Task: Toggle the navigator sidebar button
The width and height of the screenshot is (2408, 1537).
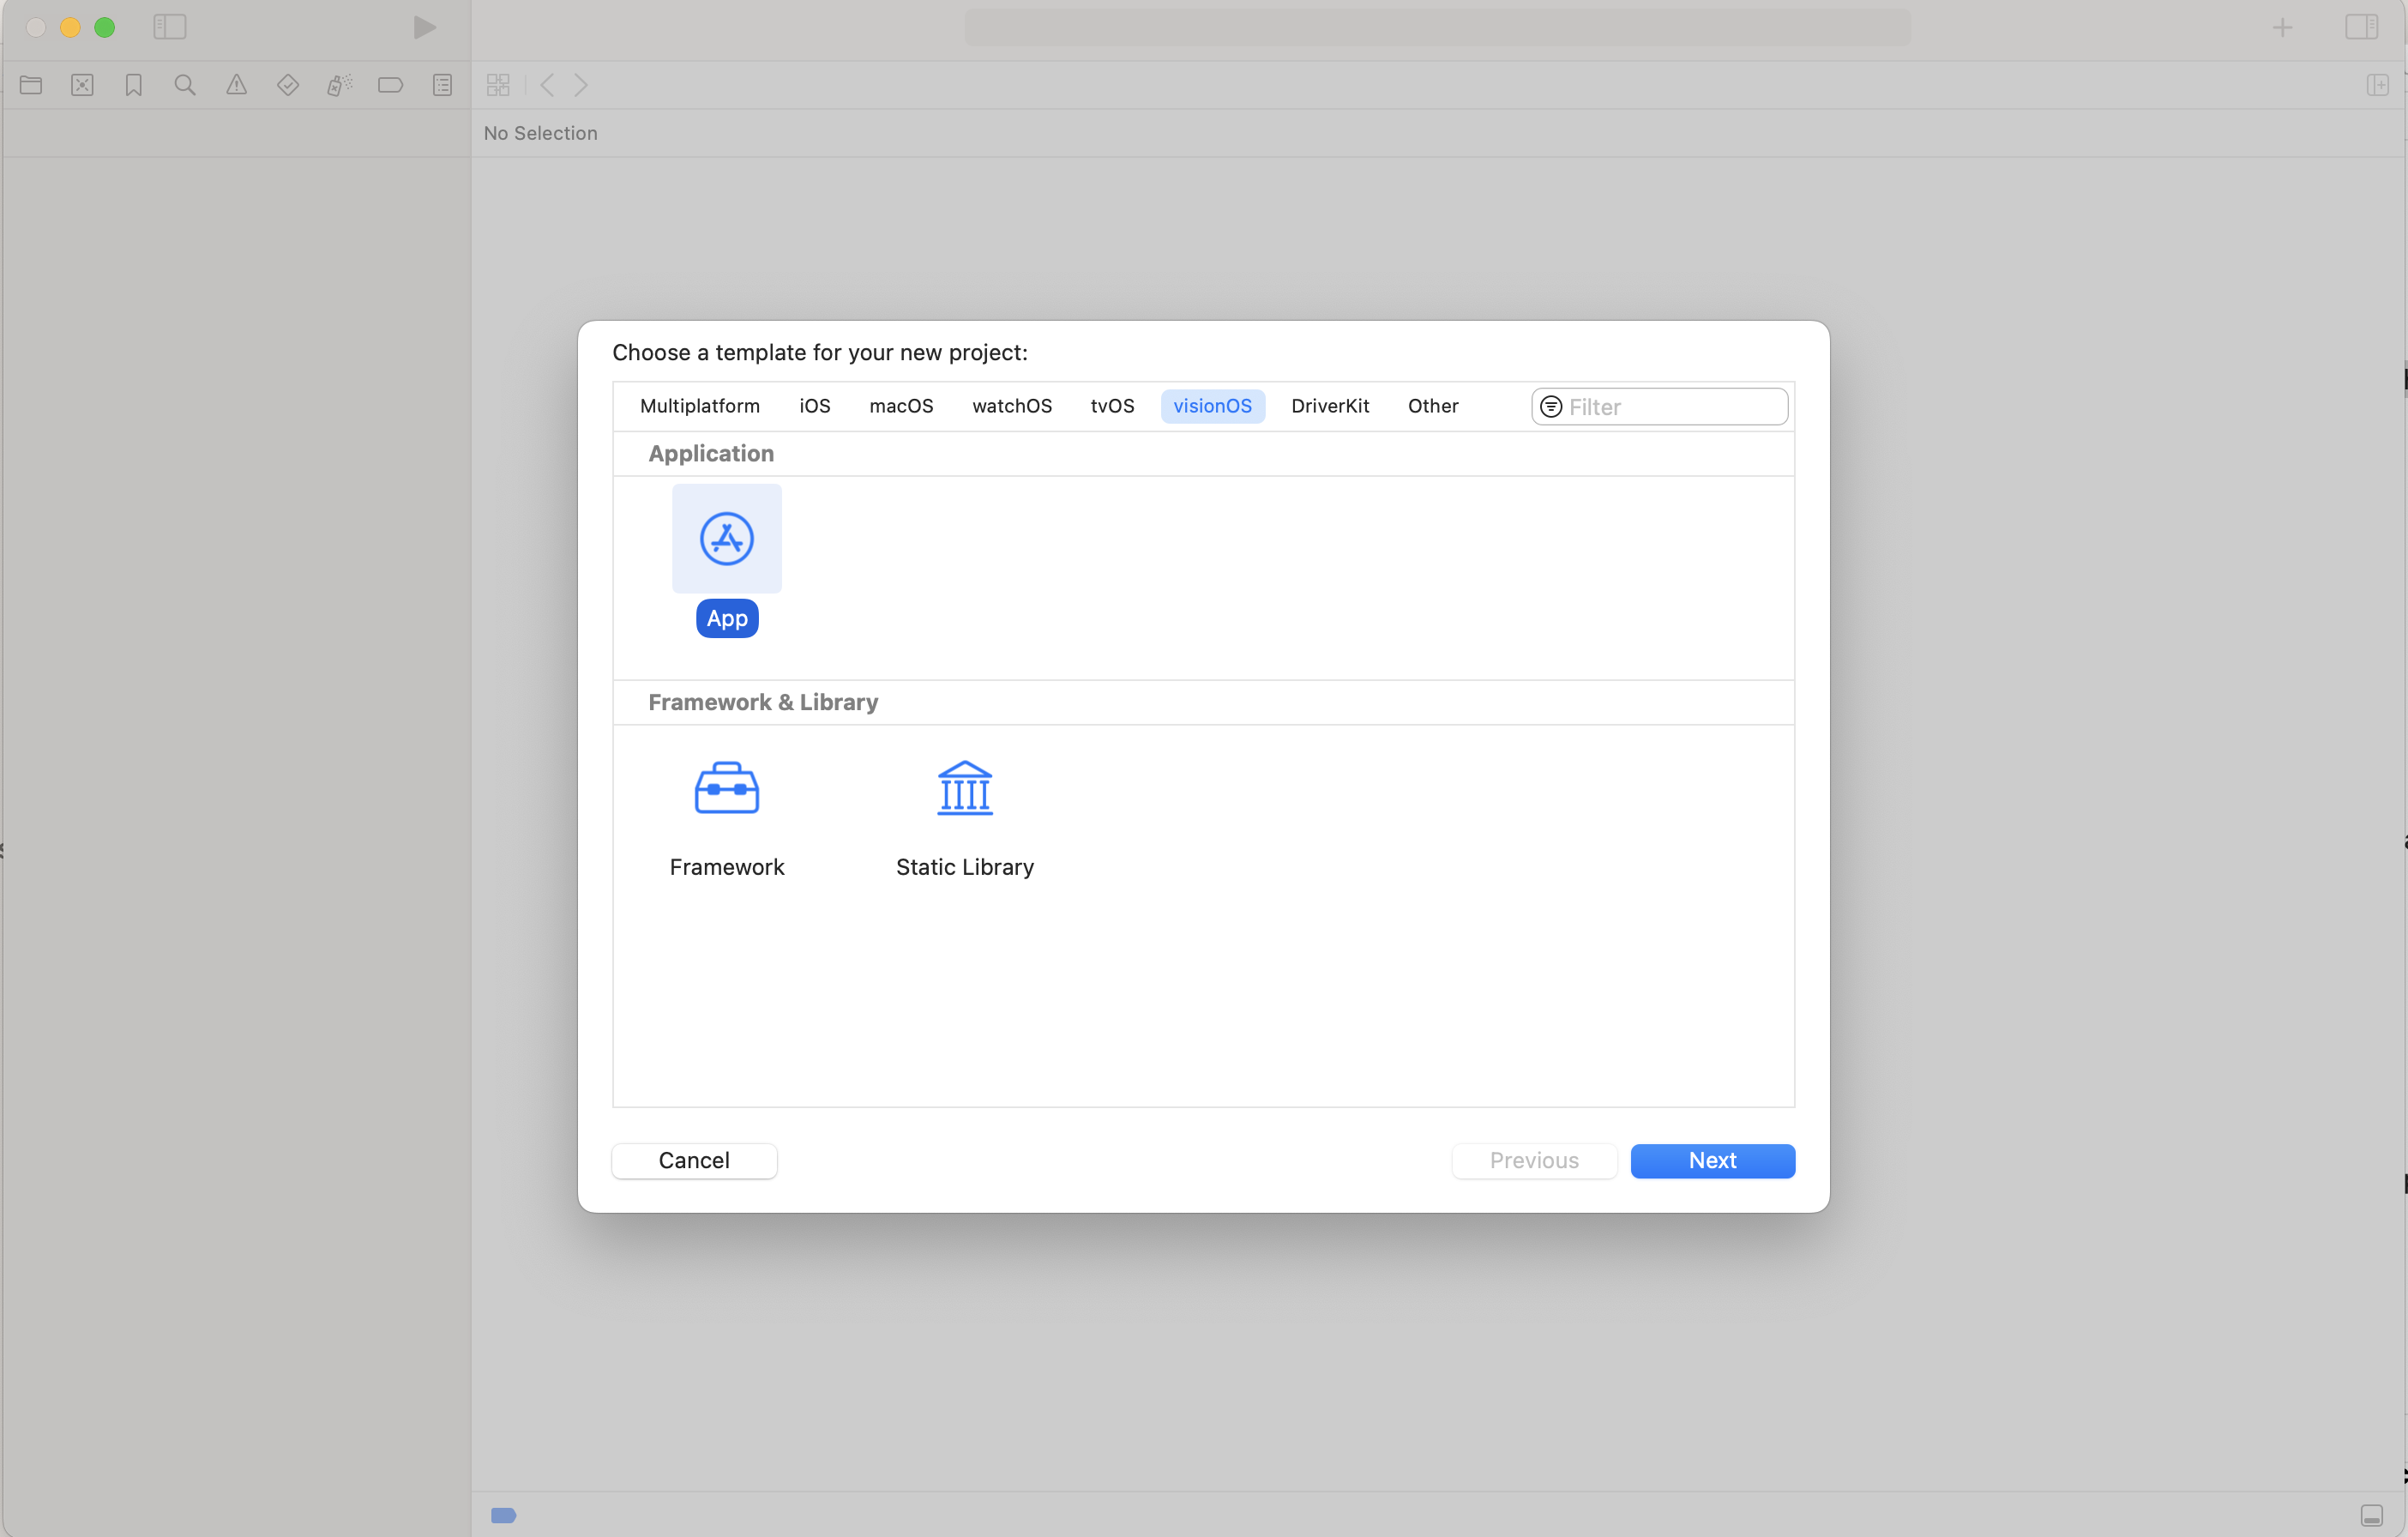Action: (170, 27)
